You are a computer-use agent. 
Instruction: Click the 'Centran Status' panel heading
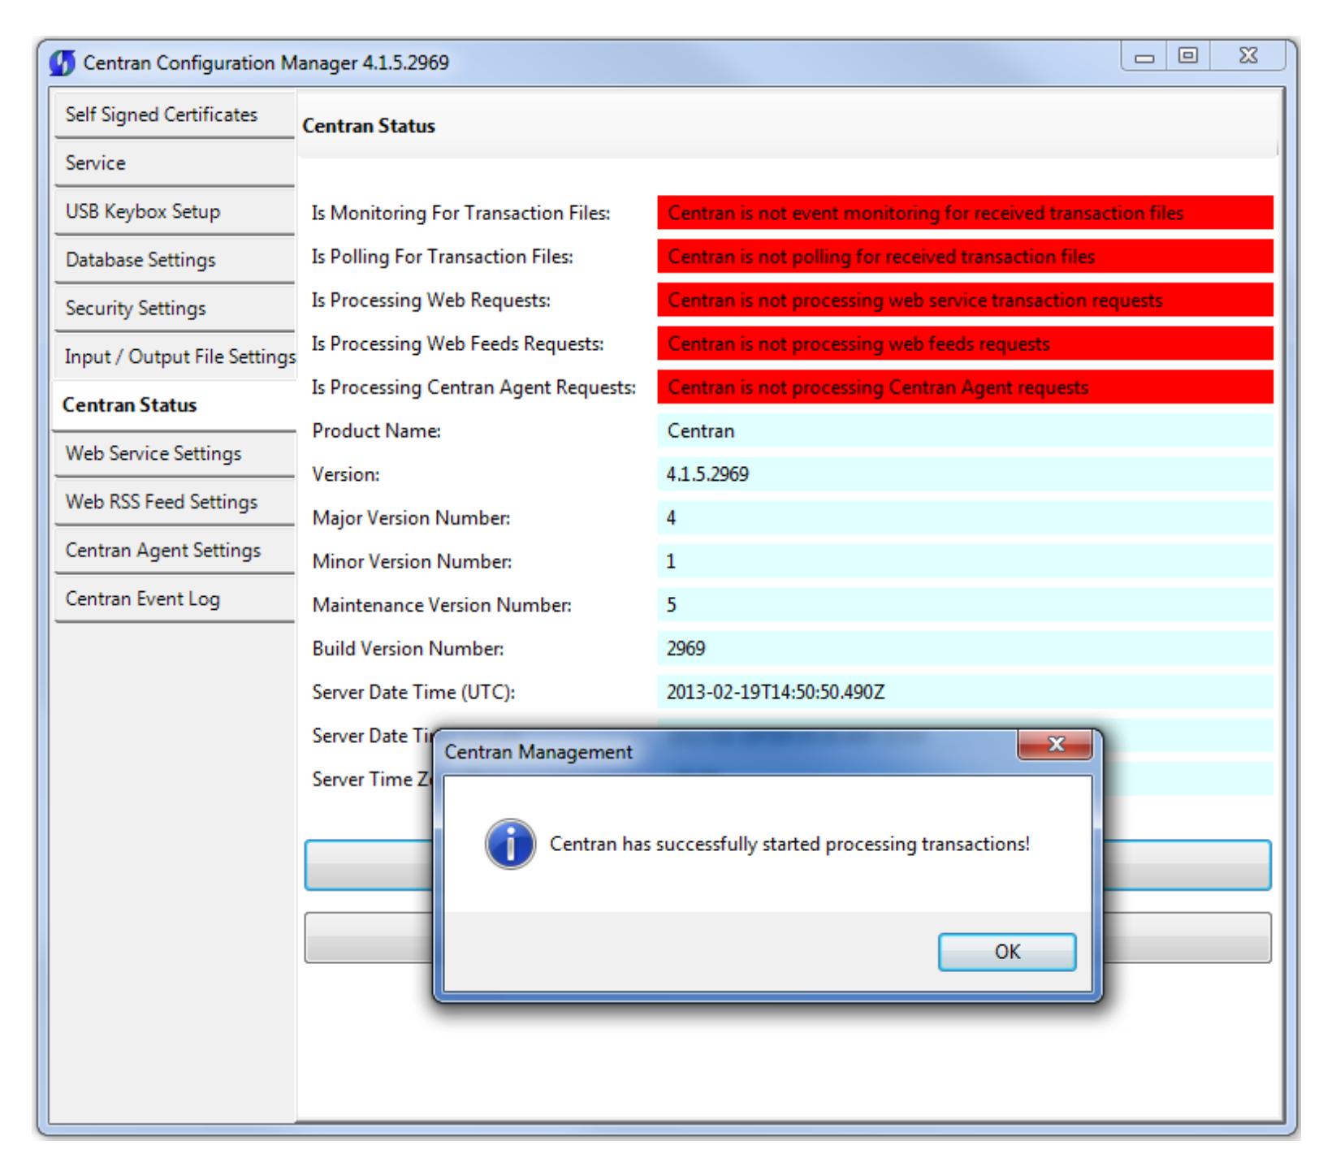point(369,126)
